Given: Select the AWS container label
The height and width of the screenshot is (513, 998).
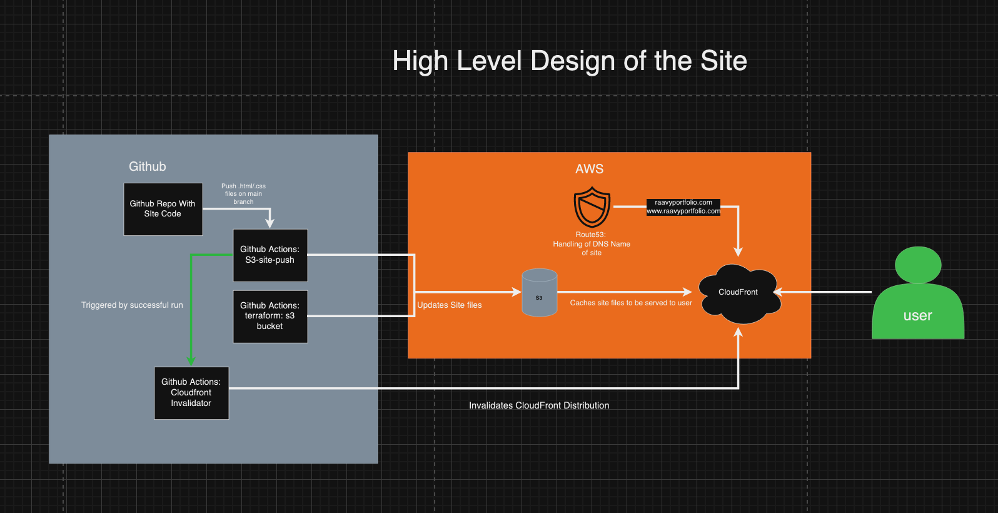Looking at the screenshot, I should (590, 169).
